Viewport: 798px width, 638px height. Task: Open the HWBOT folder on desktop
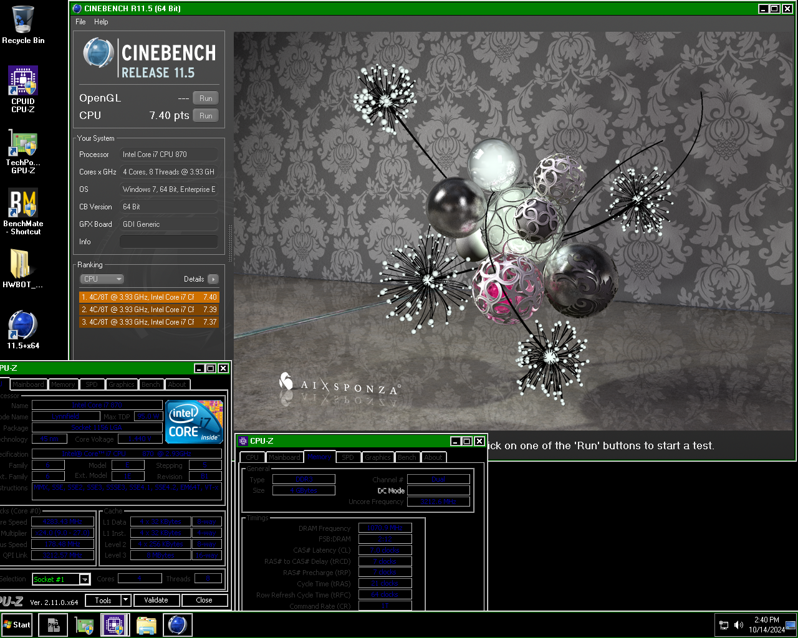(x=22, y=269)
